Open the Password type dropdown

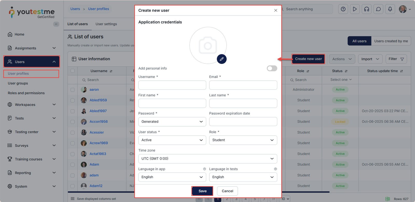(172, 122)
